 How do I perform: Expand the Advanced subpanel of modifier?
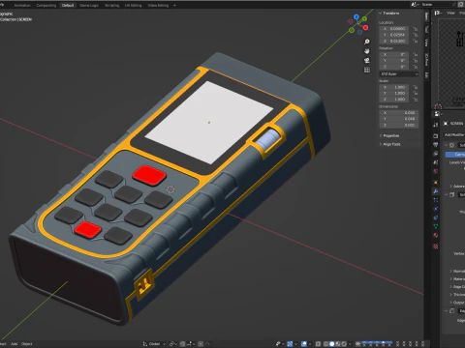[x=457, y=187]
